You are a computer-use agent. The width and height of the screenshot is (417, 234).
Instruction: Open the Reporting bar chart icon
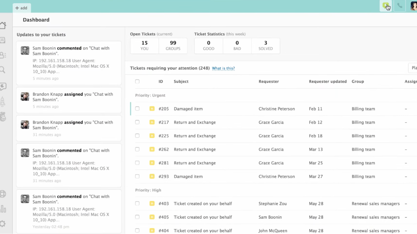coord(3,209)
